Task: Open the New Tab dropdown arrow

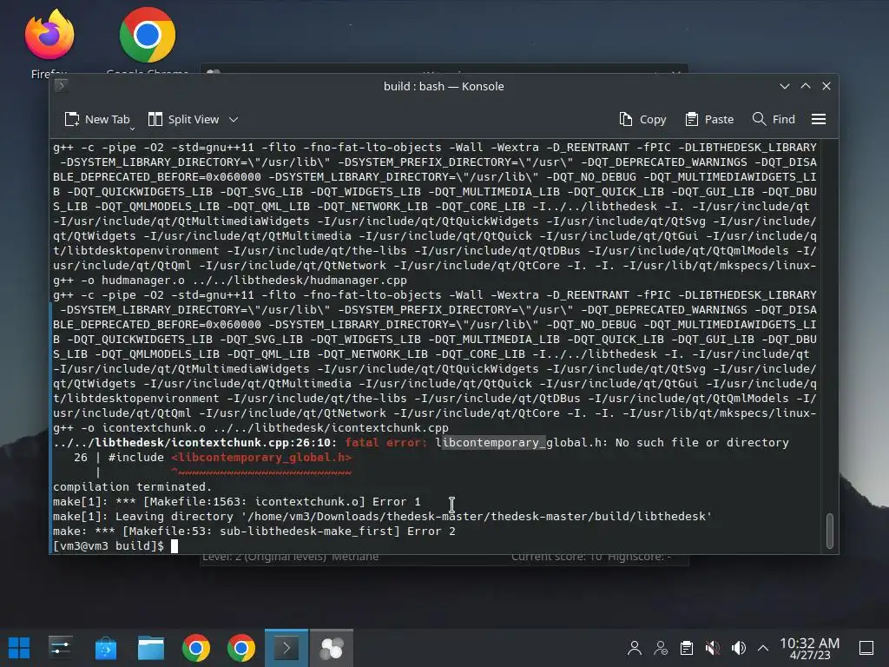Action: point(132,129)
